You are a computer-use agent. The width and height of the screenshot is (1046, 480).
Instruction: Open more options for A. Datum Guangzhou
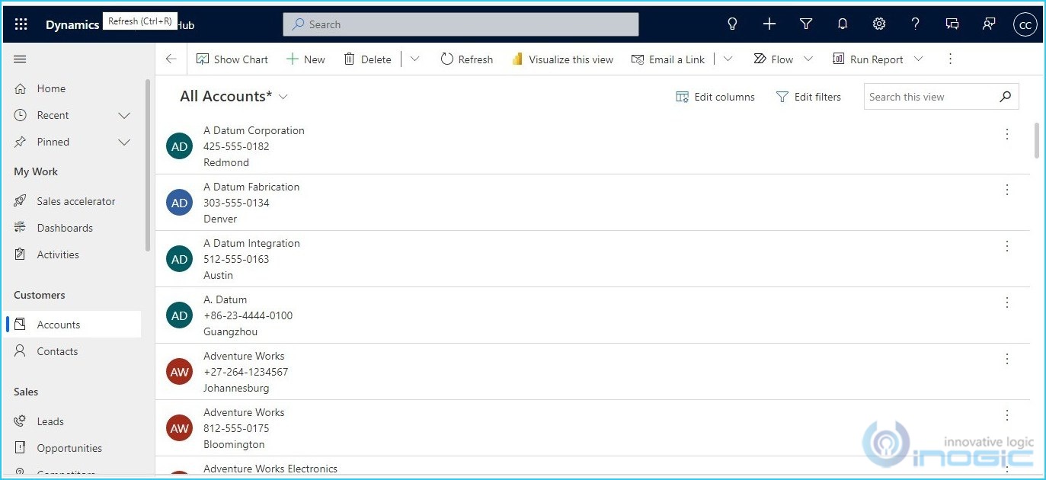1006,302
